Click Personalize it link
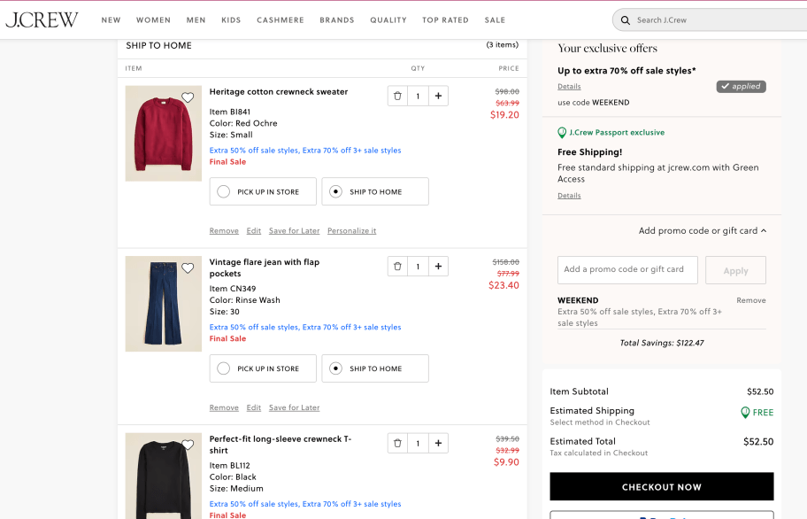This screenshot has height=519, width=807. (352, 230)
